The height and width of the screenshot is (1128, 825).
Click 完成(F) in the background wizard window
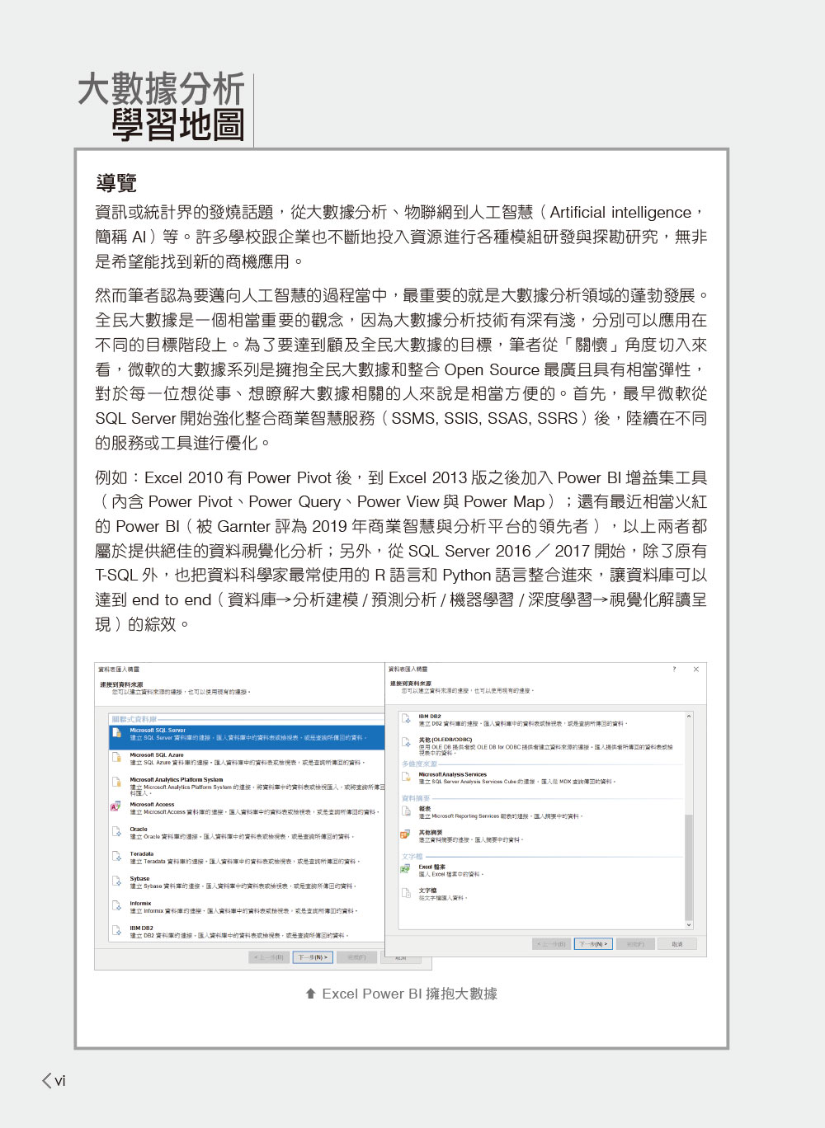[357, 957]
